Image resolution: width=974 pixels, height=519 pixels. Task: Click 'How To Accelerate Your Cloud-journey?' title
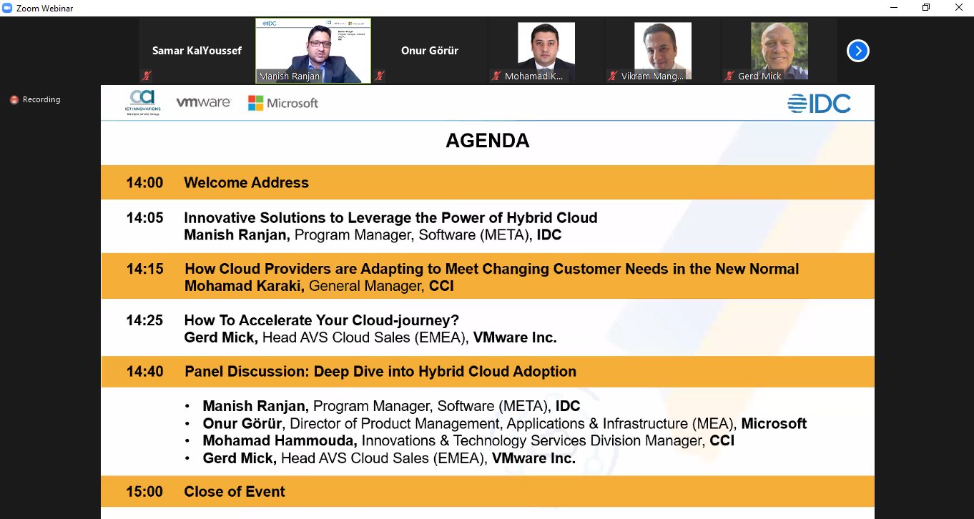(x=322, y=320)
